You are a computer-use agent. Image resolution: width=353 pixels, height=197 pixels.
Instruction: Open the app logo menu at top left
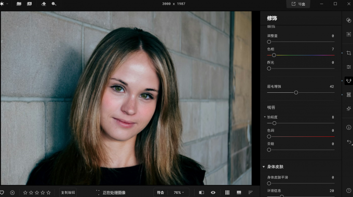pyautogui.click(x=3, y=4)
